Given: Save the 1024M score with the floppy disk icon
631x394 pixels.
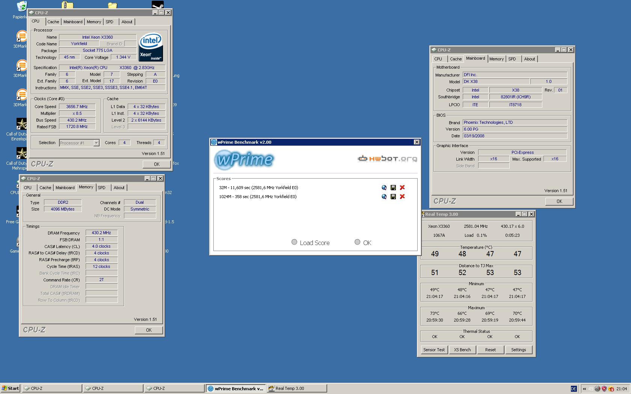Looking at the screenshot, I should pyautogui.click(x=393, y=197).
